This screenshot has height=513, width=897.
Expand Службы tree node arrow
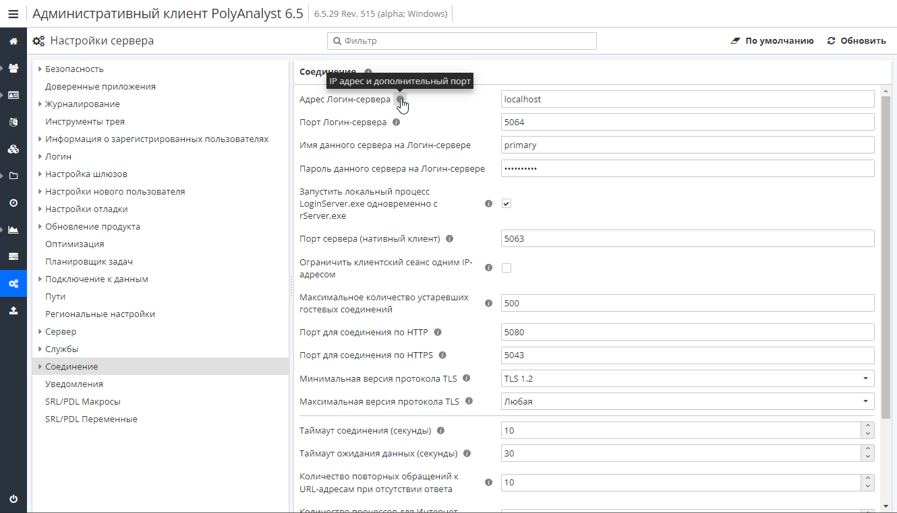(x=40, y=349)
